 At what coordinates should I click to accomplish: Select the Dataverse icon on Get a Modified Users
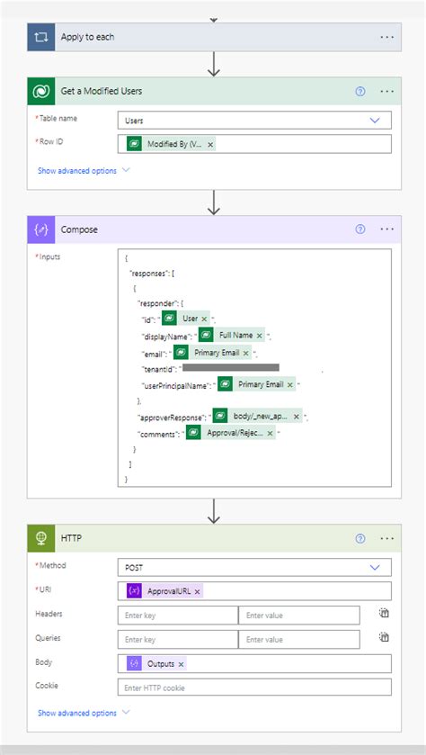click(x=40, y=91)
